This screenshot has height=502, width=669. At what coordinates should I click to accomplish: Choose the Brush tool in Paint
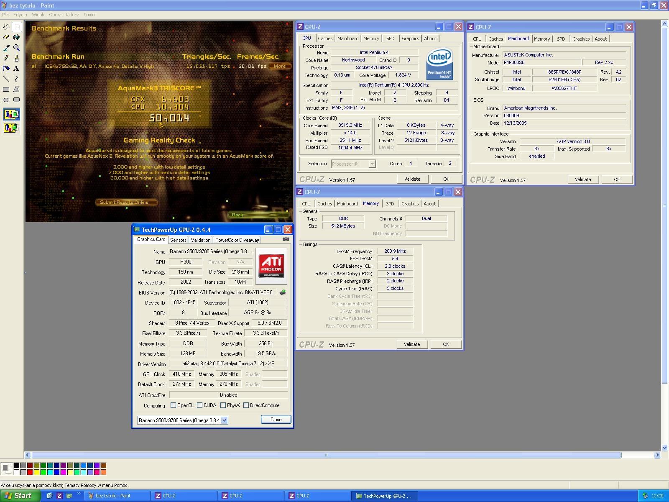pyautogui.click(x=17, y=58)
